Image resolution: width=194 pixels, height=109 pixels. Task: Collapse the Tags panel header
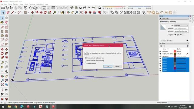(x=174, y=43)
